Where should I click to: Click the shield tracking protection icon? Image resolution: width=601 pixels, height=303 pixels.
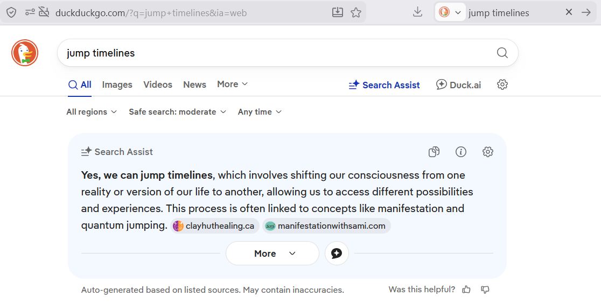(x=11, y=12)
